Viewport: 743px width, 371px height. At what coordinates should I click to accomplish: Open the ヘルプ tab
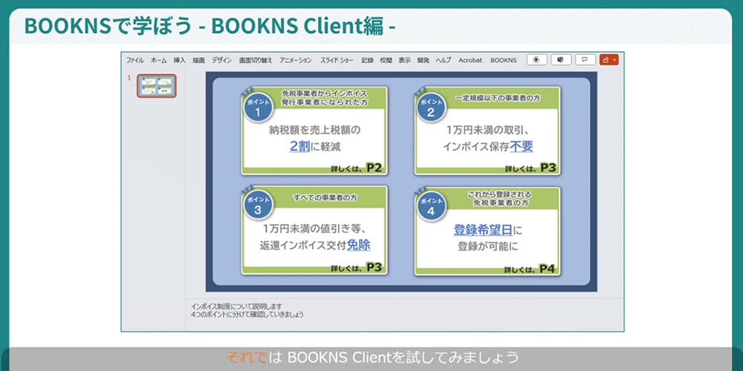tap(444, 61)
